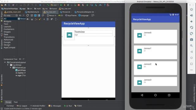Click palette search input field
Image resolution: width=196 pixels, height=110 pixels.
pyautogui.click(x=11, y=16)
